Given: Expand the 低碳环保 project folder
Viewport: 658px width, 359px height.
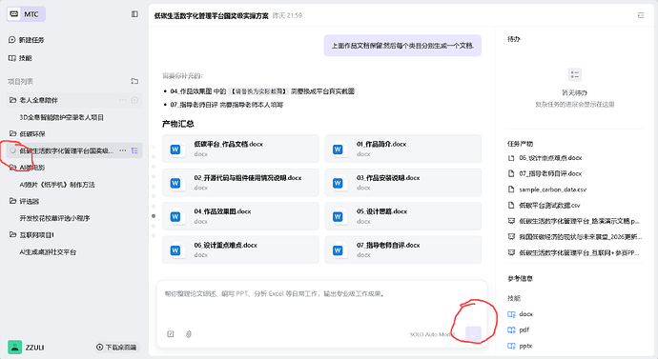Looking at the screenshot, I should (28, 134).
